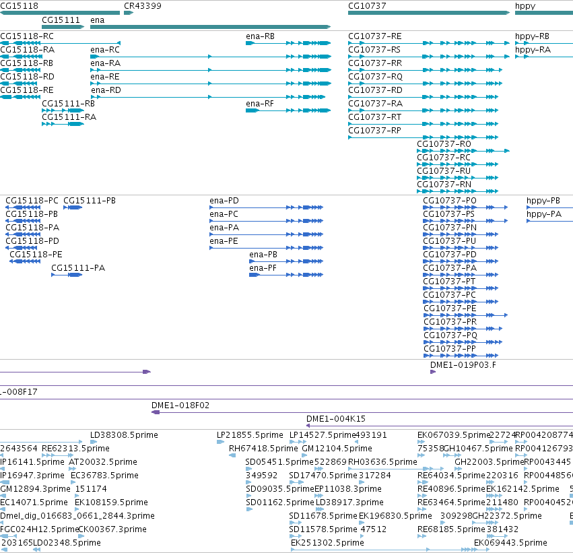Click the CR43399 gene arrow glyph
Screen dimensions: 573x553
pos(129,13)
